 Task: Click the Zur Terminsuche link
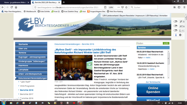pos(153,82)
